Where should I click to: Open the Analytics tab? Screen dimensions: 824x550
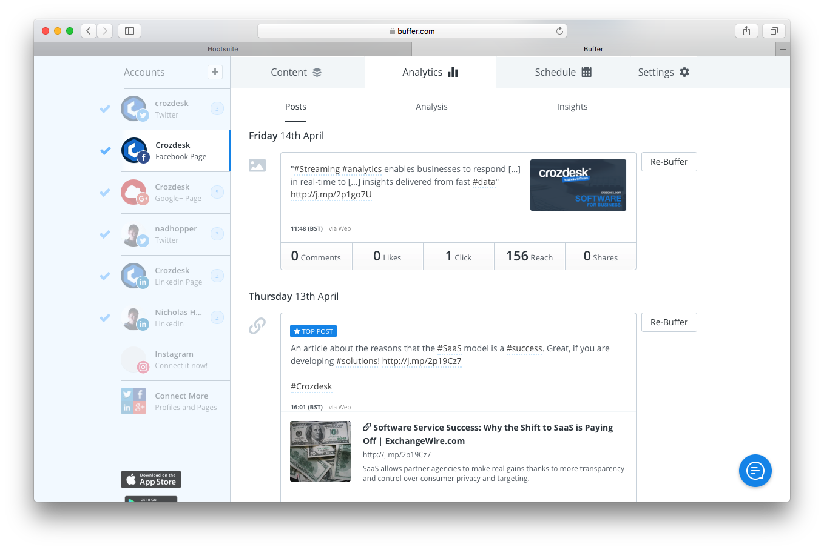(430, 72)
